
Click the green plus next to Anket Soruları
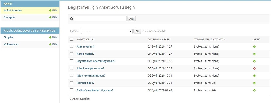(50, 10)
